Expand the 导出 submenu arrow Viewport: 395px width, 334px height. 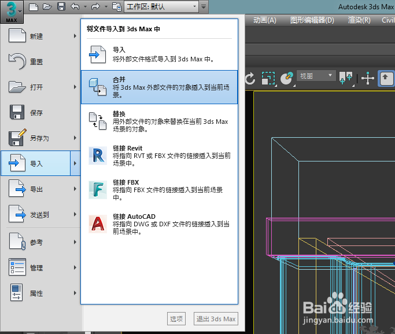click(x=75, y=189)
